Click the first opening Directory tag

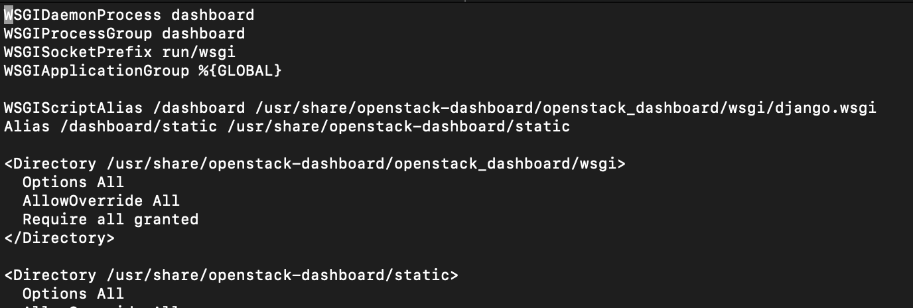click(x=315, y=163)
